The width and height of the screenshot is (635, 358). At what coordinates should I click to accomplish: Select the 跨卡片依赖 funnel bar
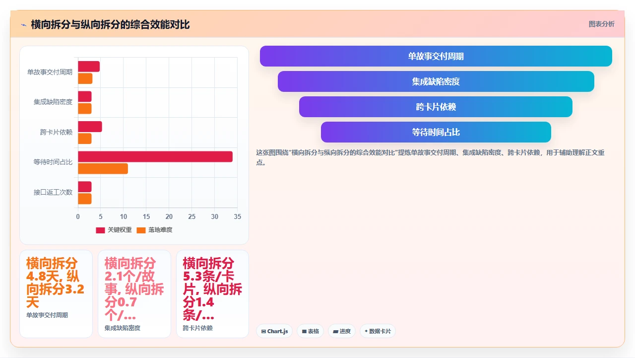coord(436,107)
